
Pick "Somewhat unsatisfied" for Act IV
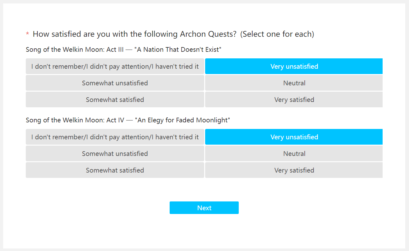115,154
